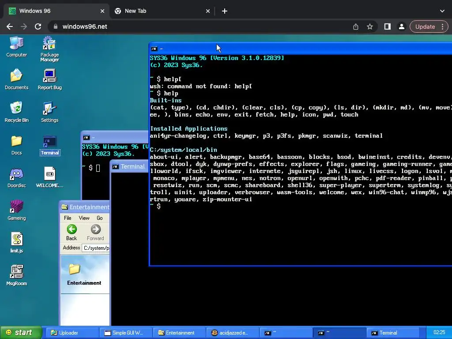The width and height of the screenshot is (452, 339).
Task: Open the WELCOME markdown file icon
Action: (x=49, y=177)
